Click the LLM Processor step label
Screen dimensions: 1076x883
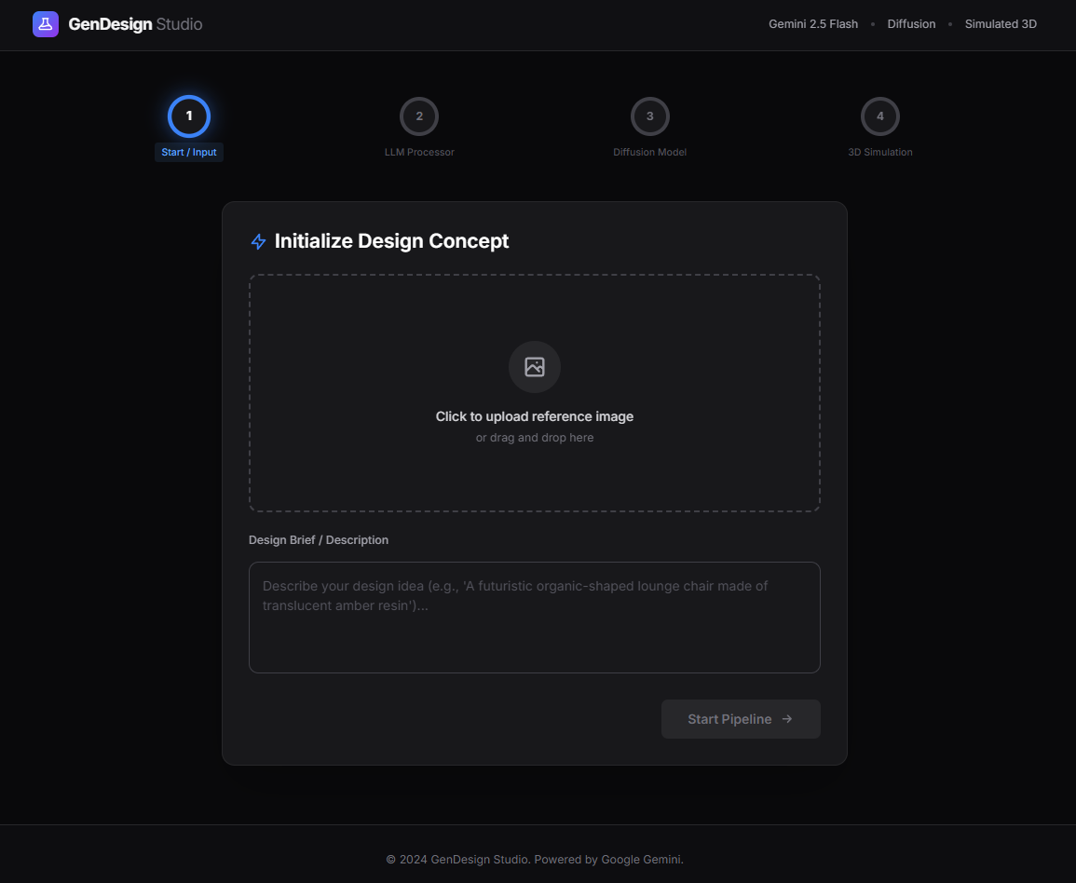419,152
